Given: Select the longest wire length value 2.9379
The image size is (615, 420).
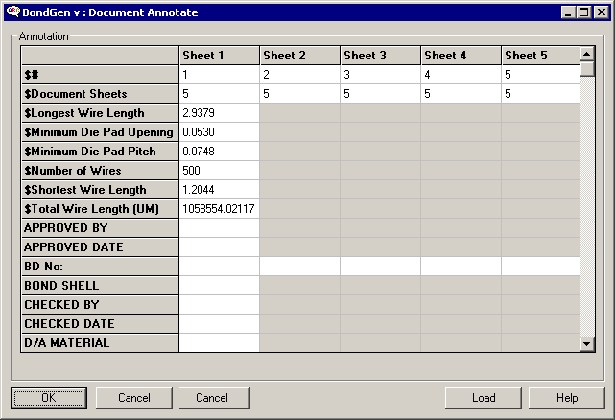Looking at the screenshot, I should (x=220, y=113).
